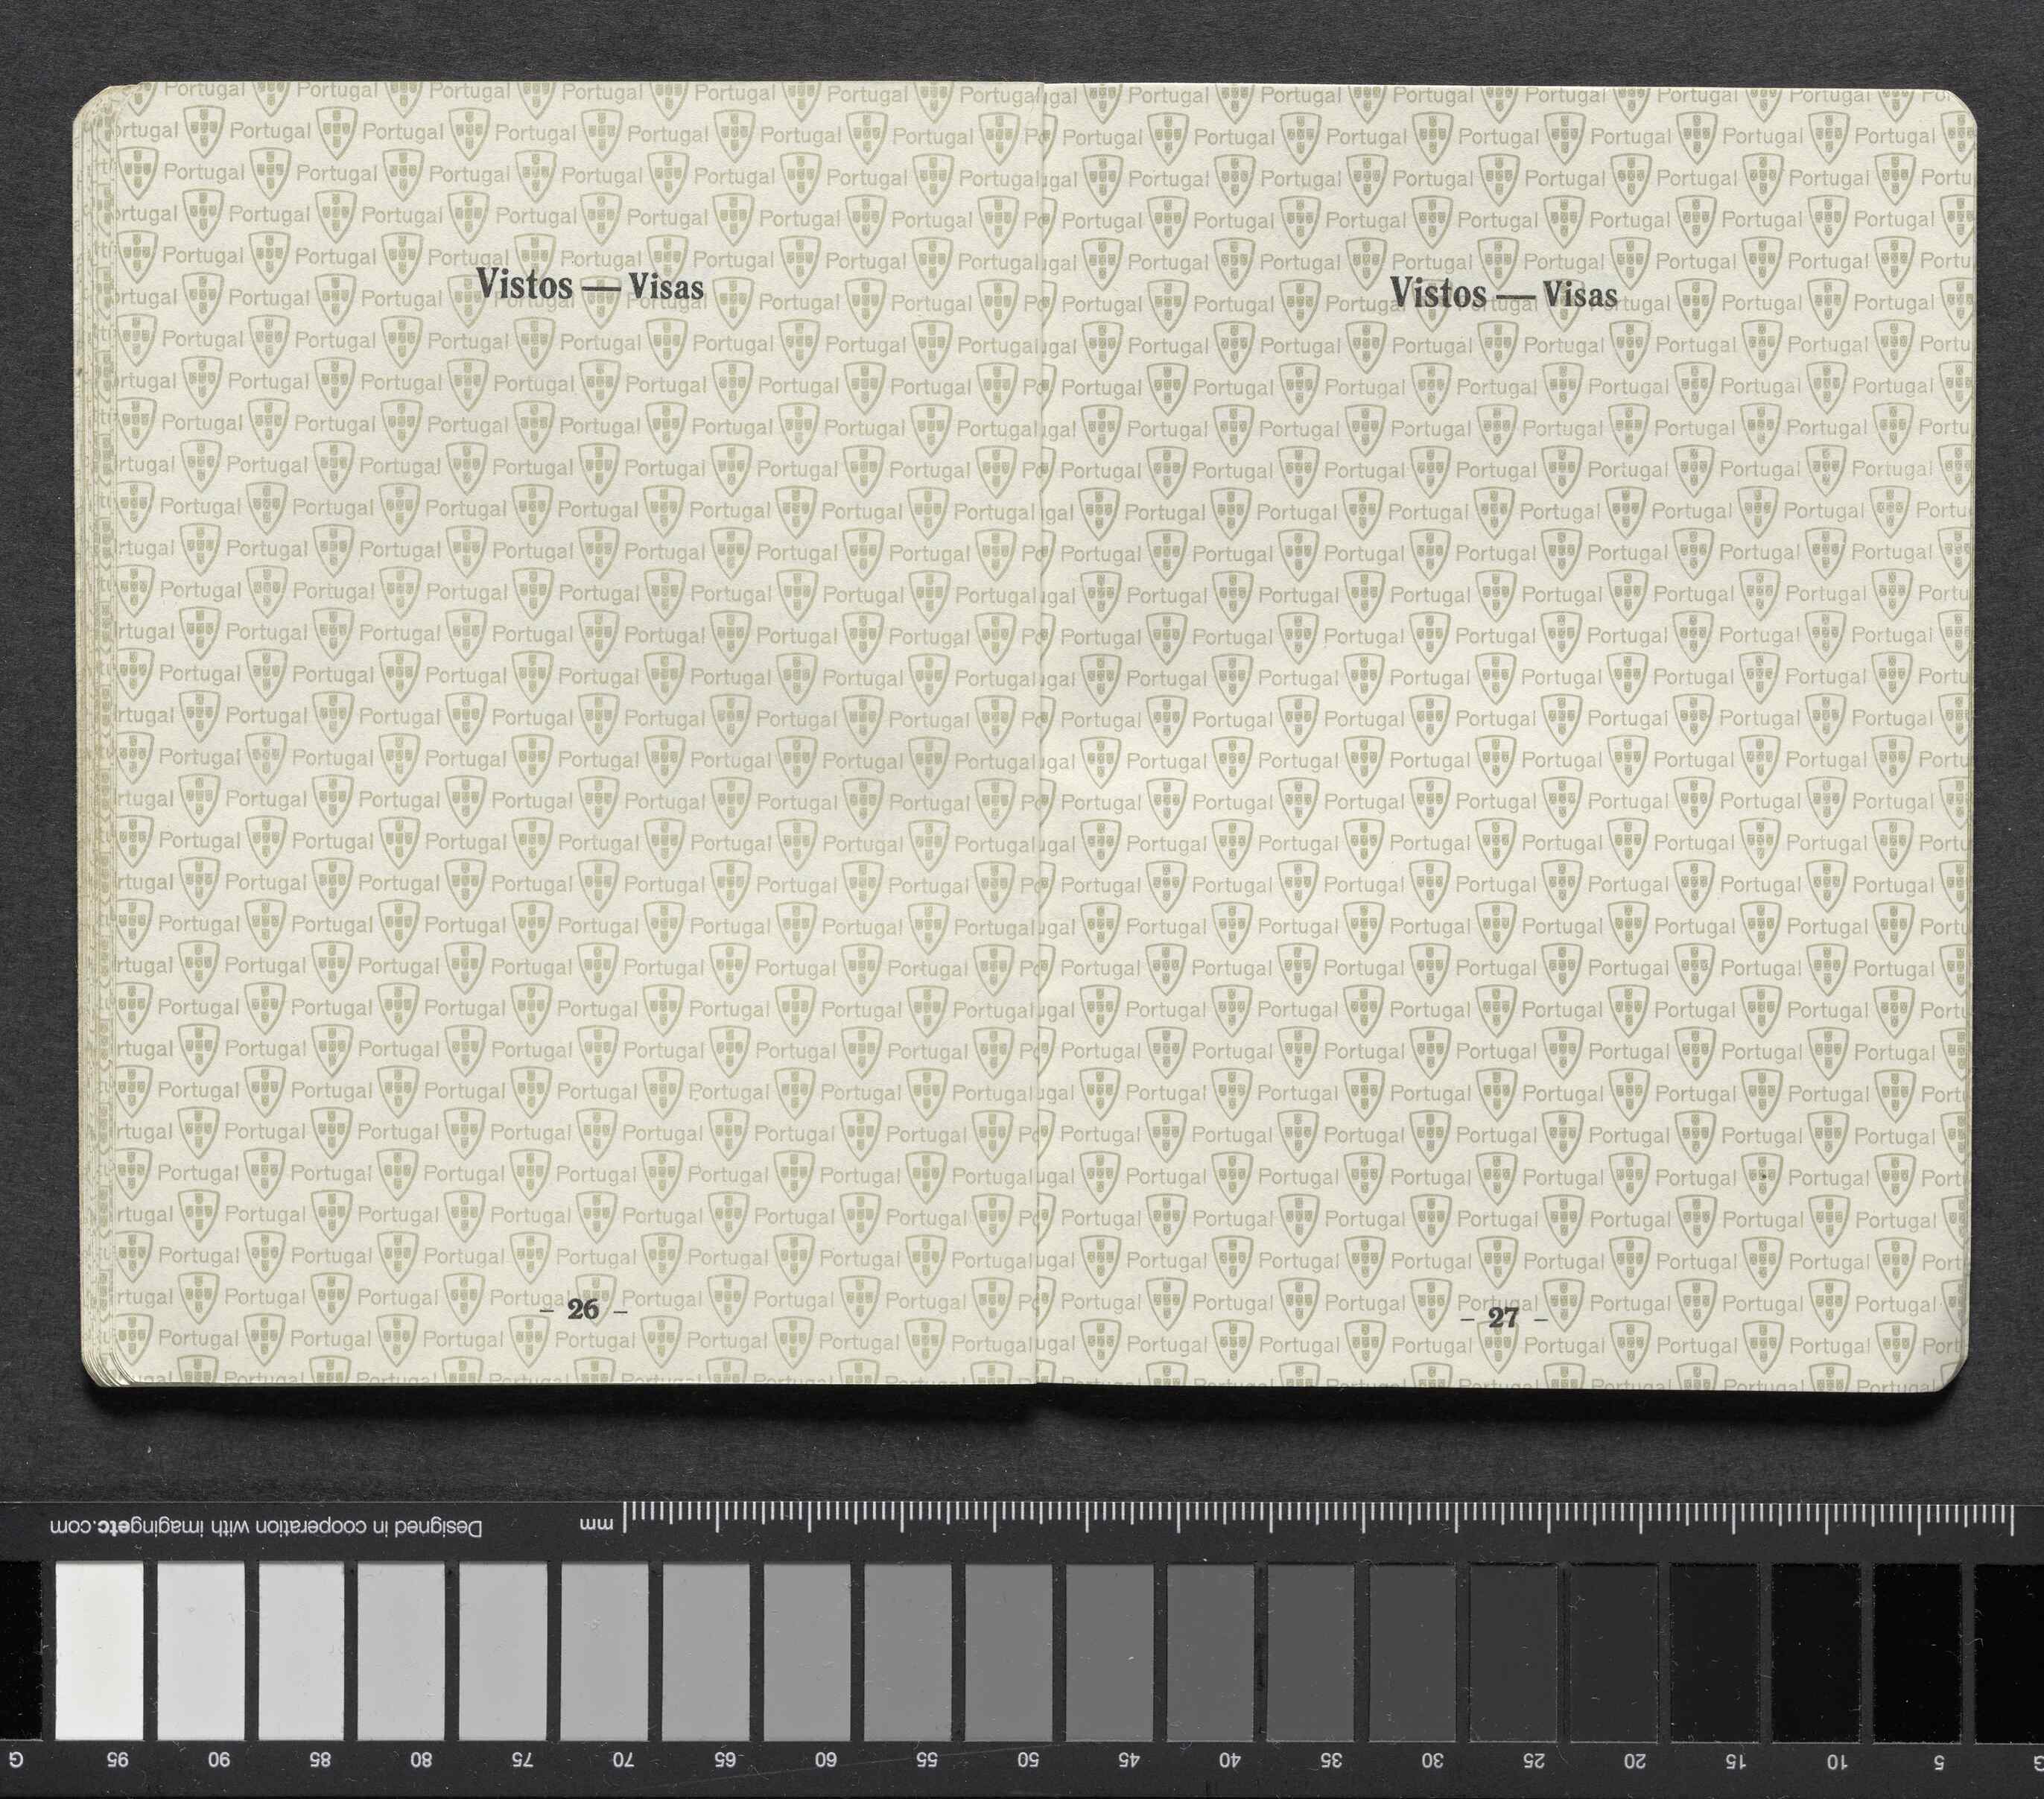Select the gray patch labeled 80
2044x1799 pixels.
(x=401, y=1652)
